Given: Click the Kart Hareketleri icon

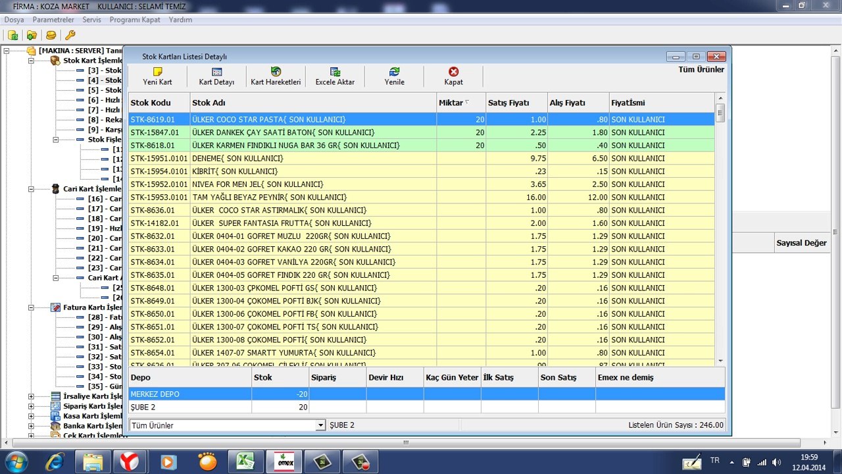Looking at the screenshot, I should (276, 72).
